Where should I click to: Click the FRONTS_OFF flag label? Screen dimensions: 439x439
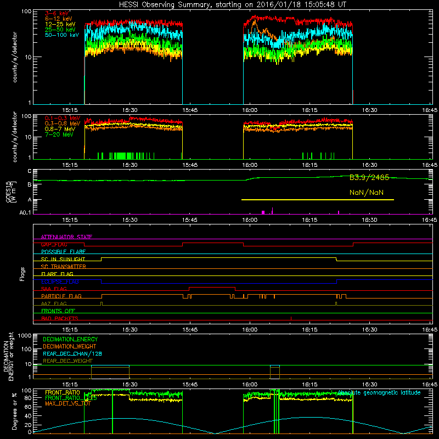coord(58,311)
